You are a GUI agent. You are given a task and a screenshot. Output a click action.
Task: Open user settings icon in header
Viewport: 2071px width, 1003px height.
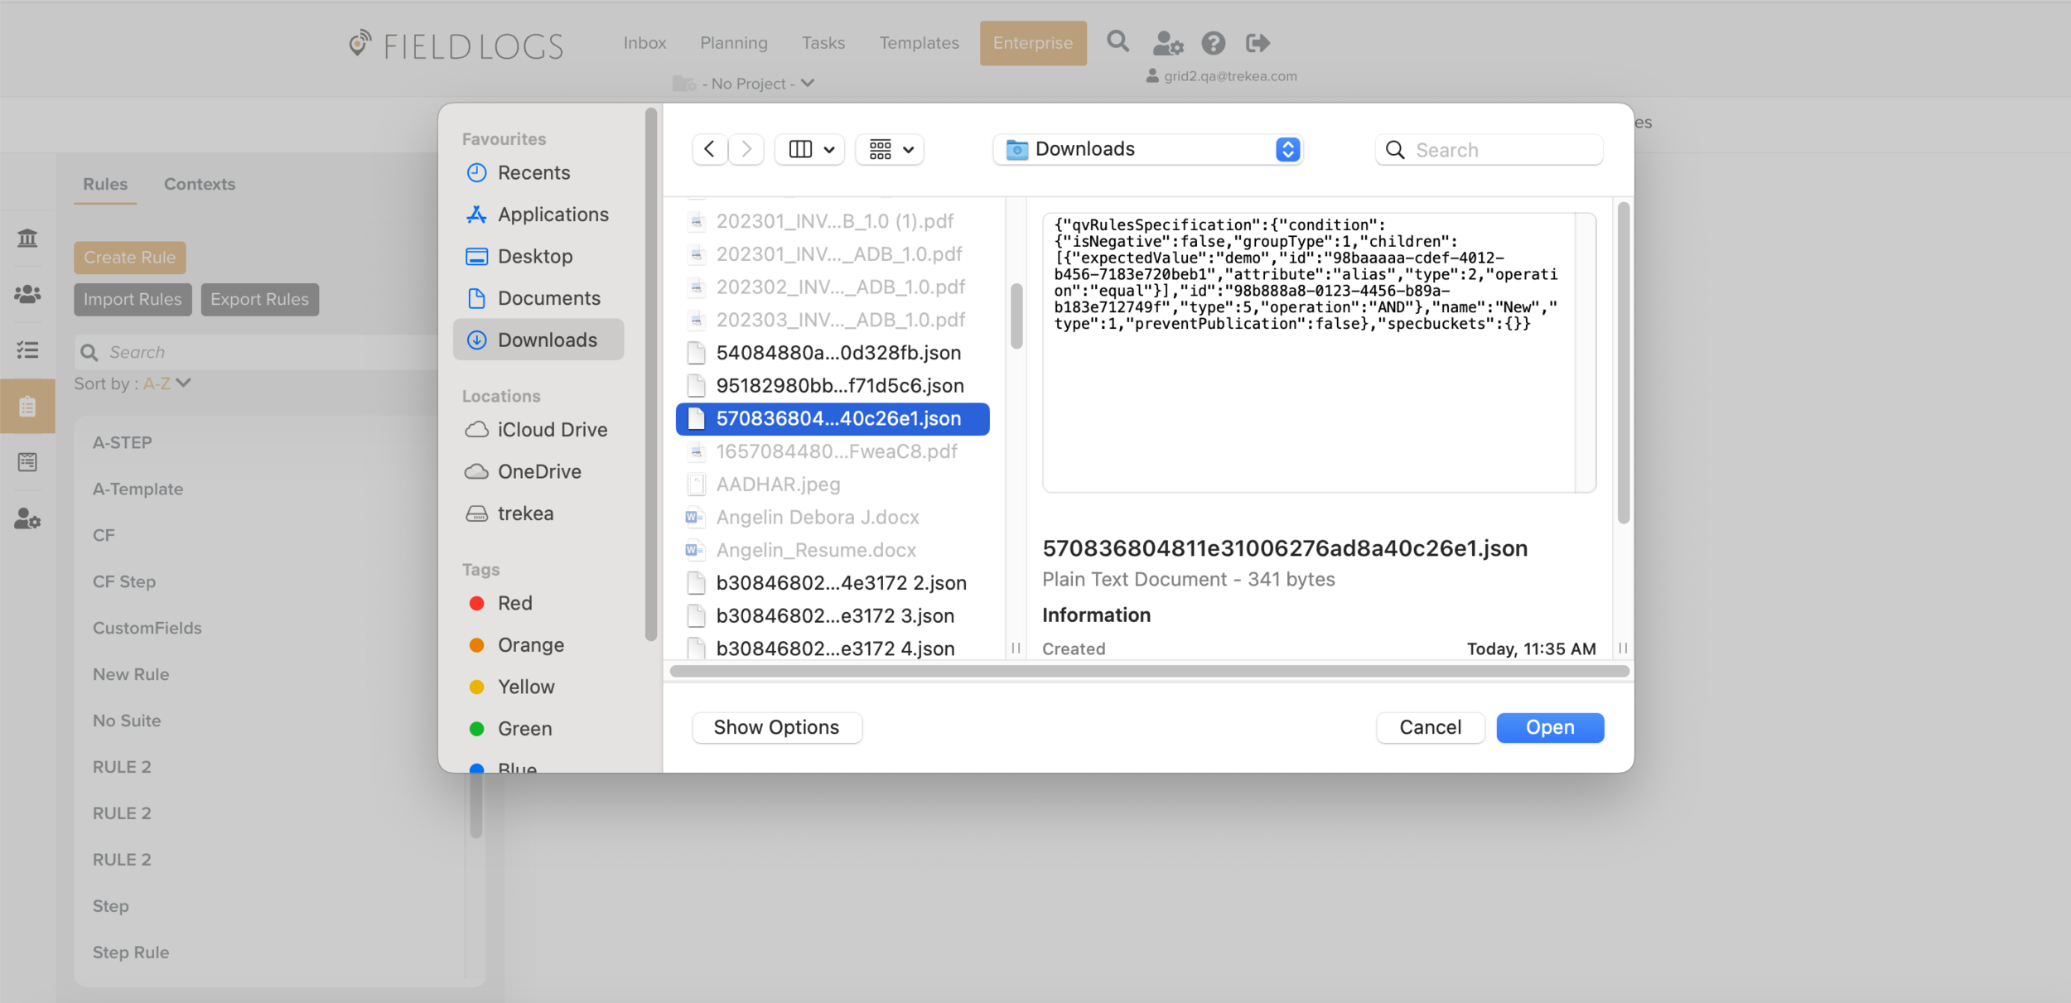pyautogui.click(x=1167, y=43)
